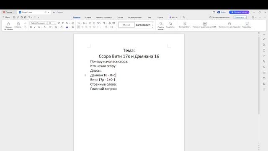268x151 pixels.
Task: Click the crop icon in right sidebar
Action: pos(264,84)
